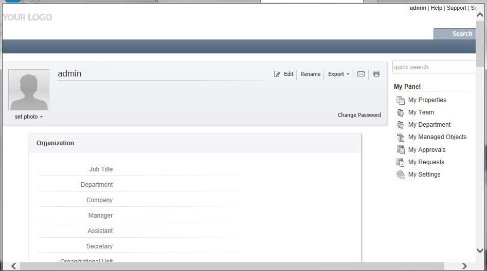Click the admin profile photo placeholder
The height and width of the screenshot is (271, 487).
[29, 90]
